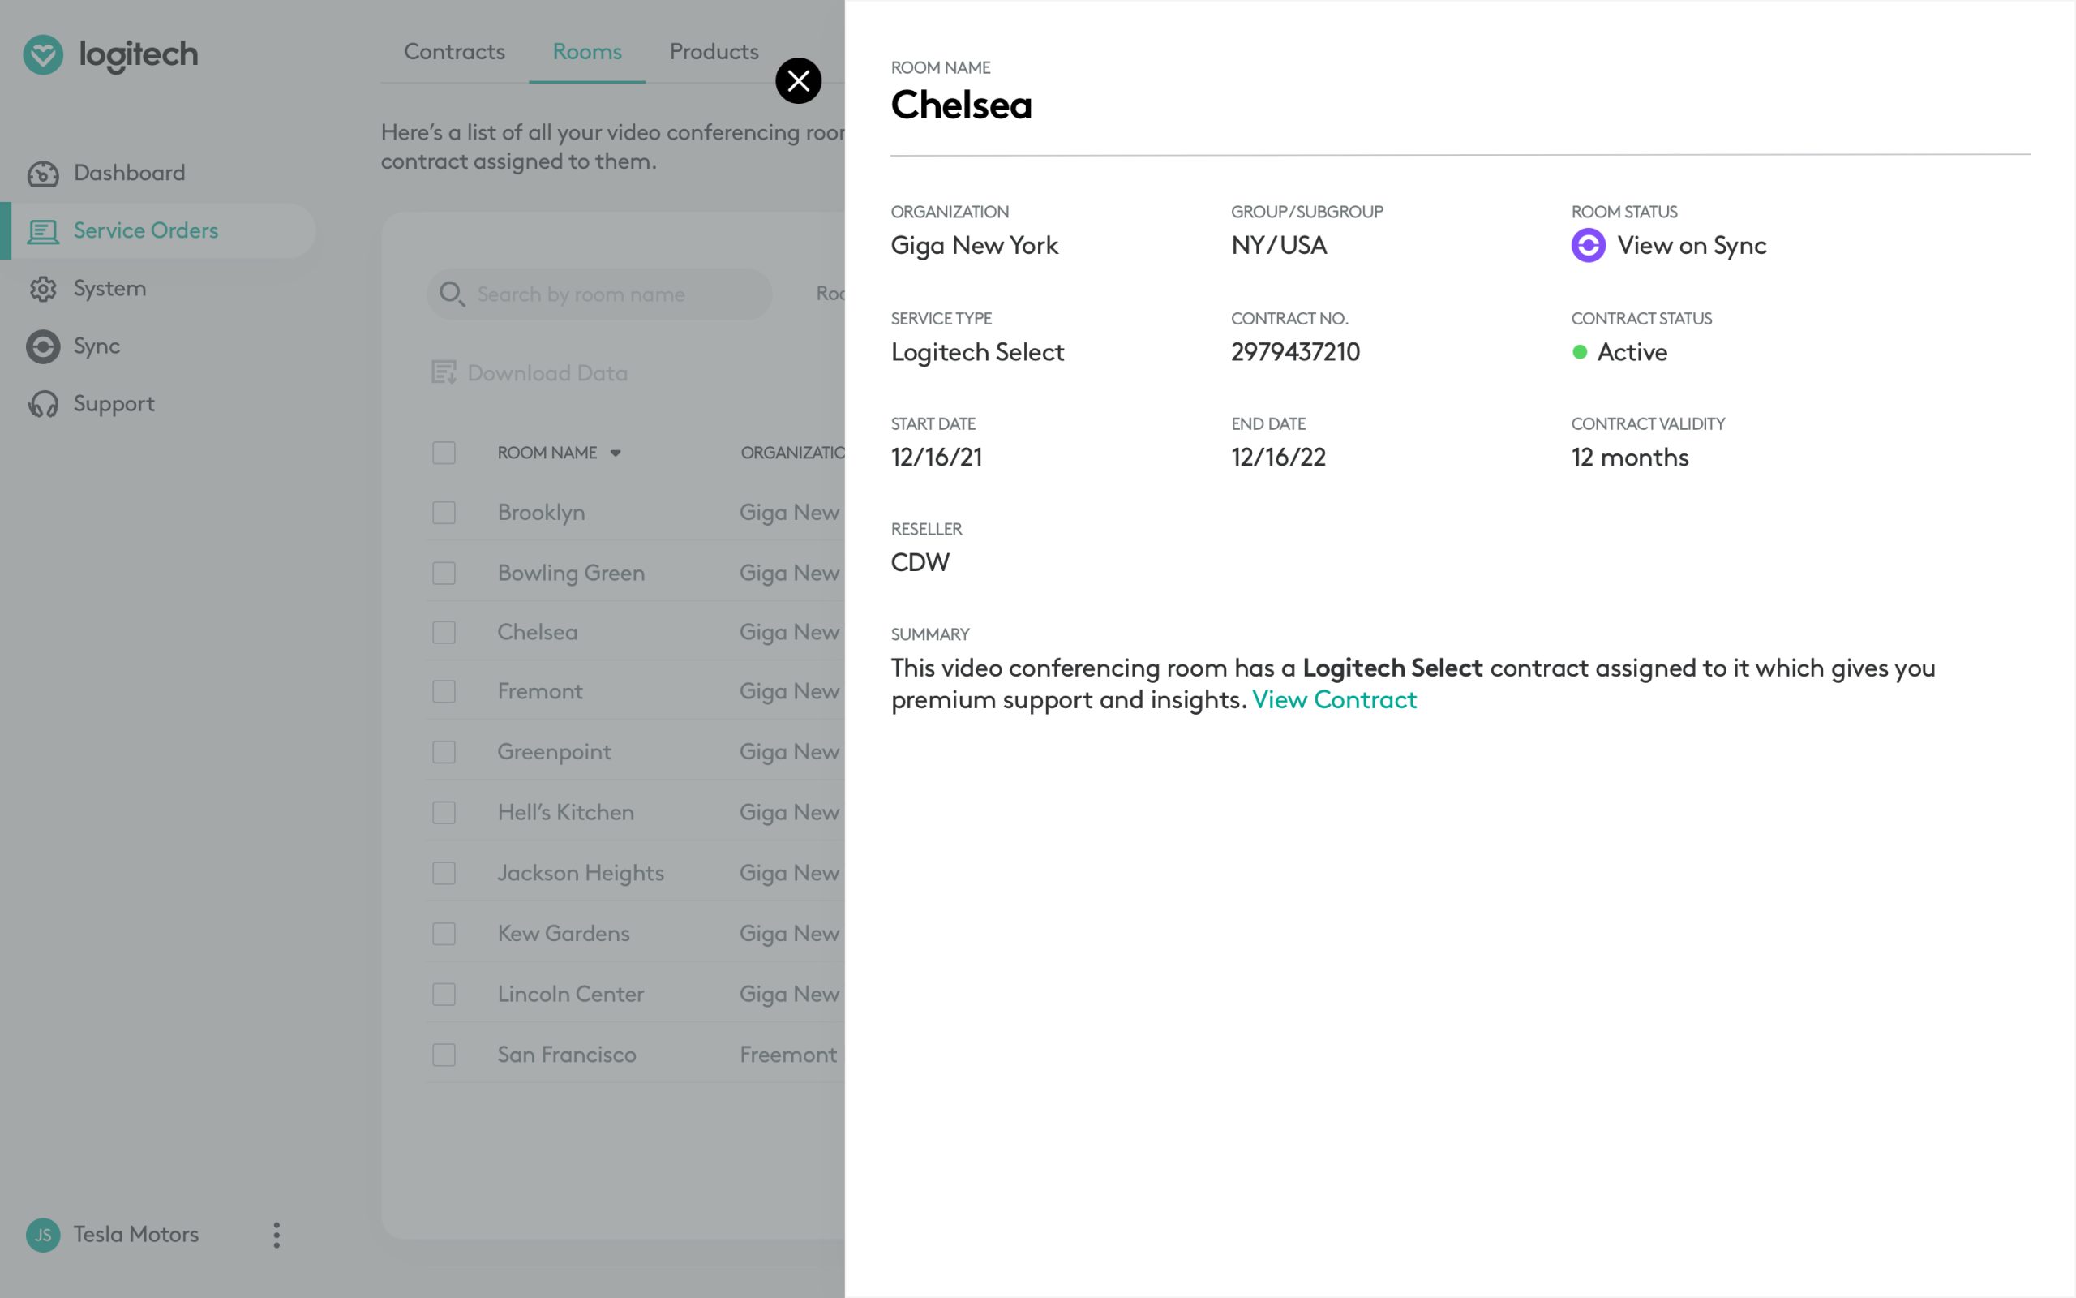Switch to the Contracts tab
Screen dimensions: 2076x1298
click(x=454, y=53)
